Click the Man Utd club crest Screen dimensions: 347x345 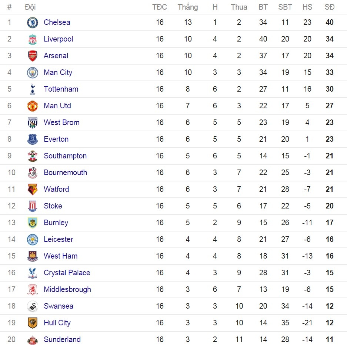(33, 106)
